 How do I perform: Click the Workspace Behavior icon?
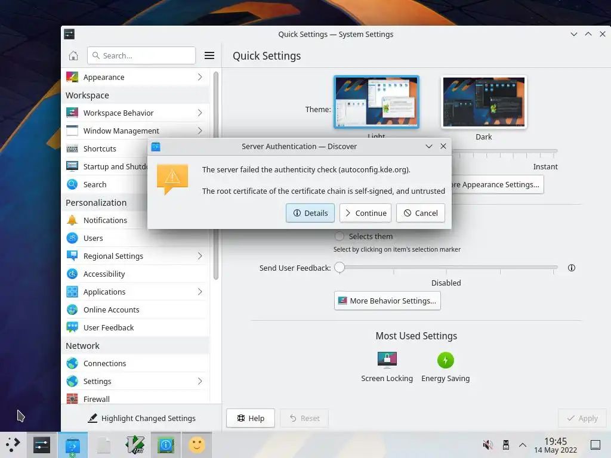(x=72, y=113)
